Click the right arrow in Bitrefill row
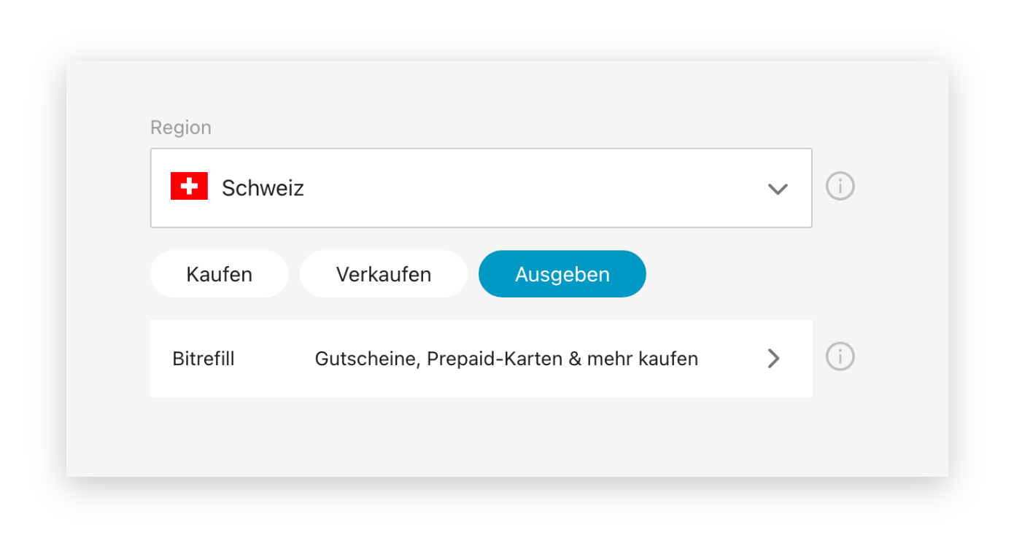This screenshot has height=538, width=1014. pos(774,358)
